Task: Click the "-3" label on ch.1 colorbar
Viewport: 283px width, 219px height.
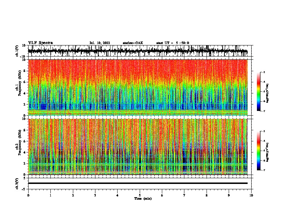Action: click(x=264, y=72)
